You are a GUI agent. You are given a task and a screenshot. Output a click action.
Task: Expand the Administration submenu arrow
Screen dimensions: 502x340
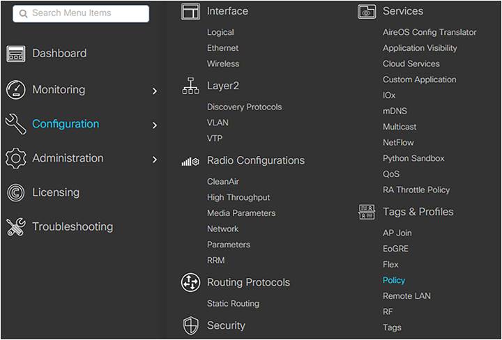click(155, 160)
